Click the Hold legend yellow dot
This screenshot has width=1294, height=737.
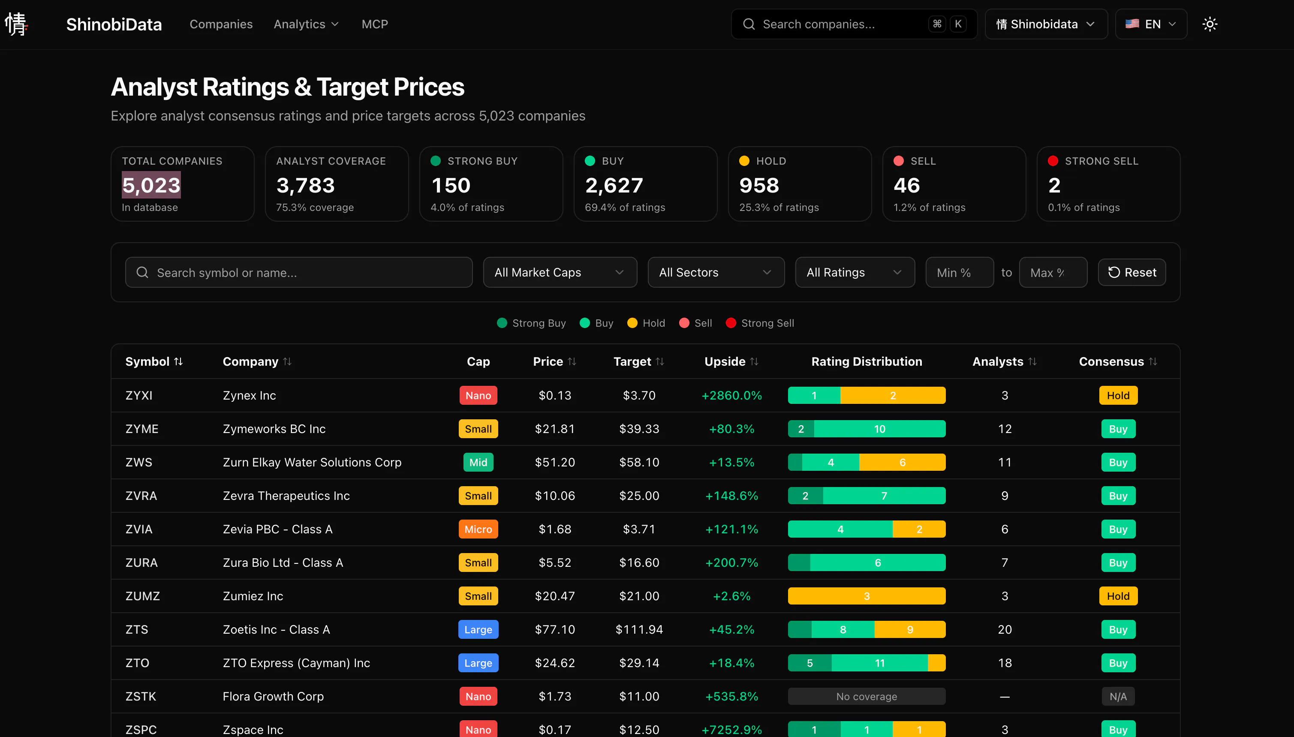click(x=632, y=323)
